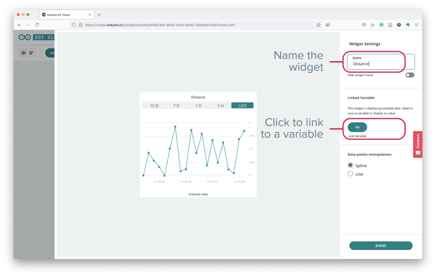Go back with the browser back arrow
436x277 pixels.
(x=20, y=25)
